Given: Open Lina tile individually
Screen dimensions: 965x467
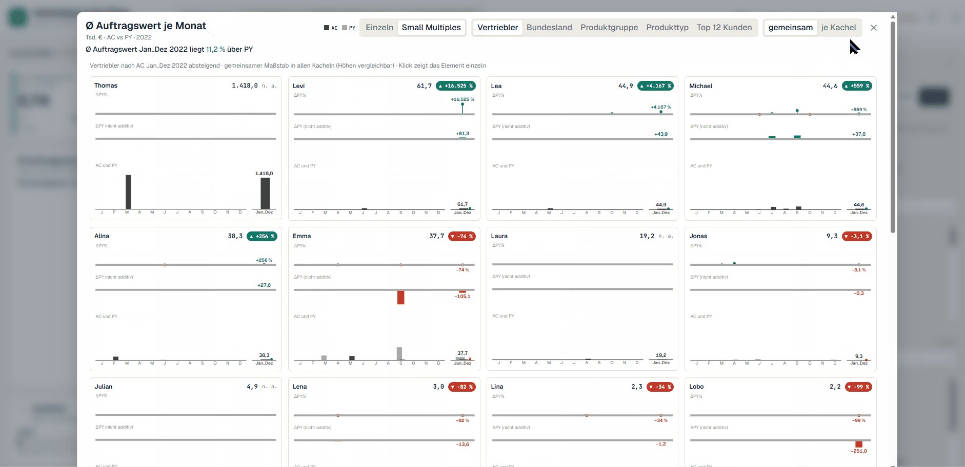Looking at the screenshot, I should (582, 422).
